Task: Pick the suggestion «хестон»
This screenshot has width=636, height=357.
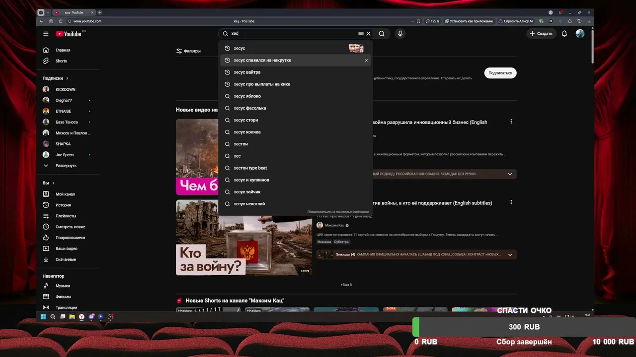Action: pos(295,144)
